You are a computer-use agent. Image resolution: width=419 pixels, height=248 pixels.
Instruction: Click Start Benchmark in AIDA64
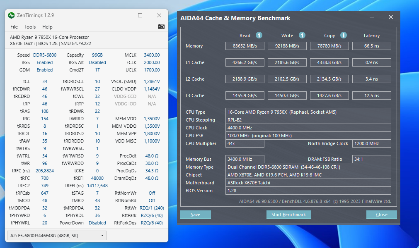pos(288,215)
